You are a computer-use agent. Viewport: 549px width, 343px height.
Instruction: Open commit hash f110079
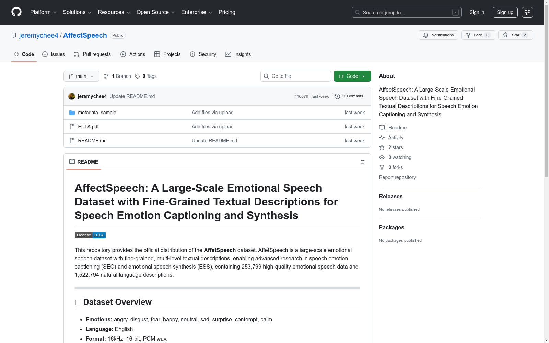(x=301, y=96)
